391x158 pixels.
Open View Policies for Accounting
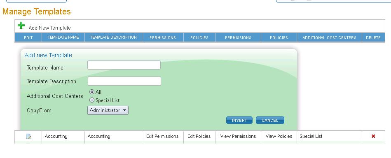pos(279,136)
